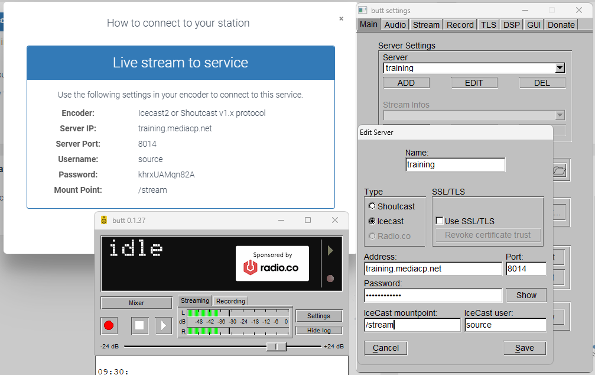Switch to the Record tab
This screenshot has height=375, width=595.
tap(460, 25)
